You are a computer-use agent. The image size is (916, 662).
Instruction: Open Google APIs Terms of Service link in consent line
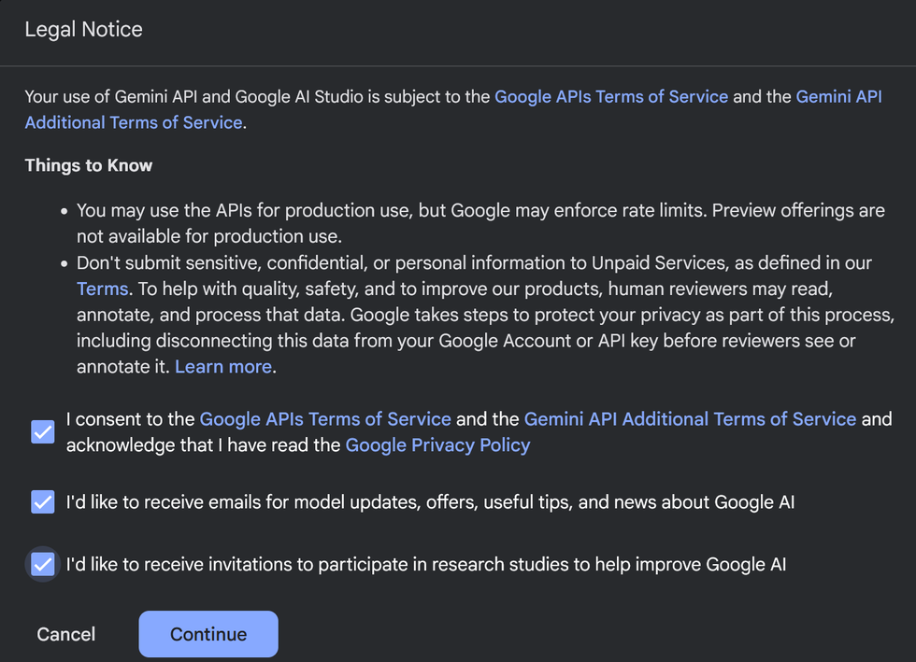click(x=325, y=419)
